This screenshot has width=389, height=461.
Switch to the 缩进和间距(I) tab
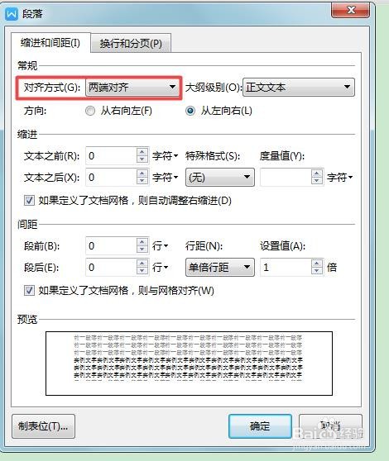[50, 43]
